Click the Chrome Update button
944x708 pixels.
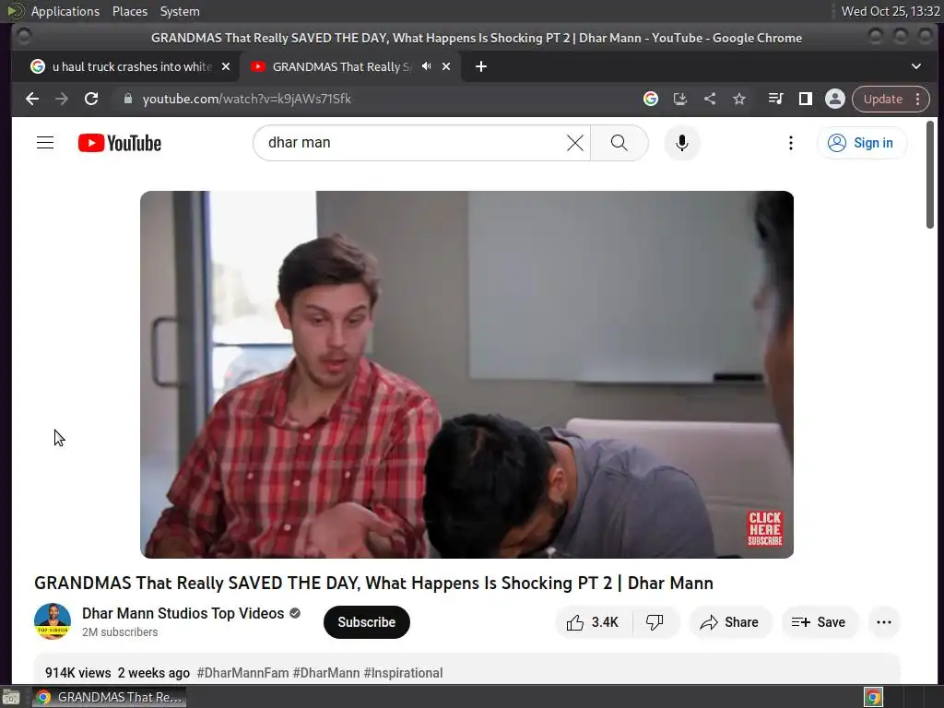(x=882, y=99)
